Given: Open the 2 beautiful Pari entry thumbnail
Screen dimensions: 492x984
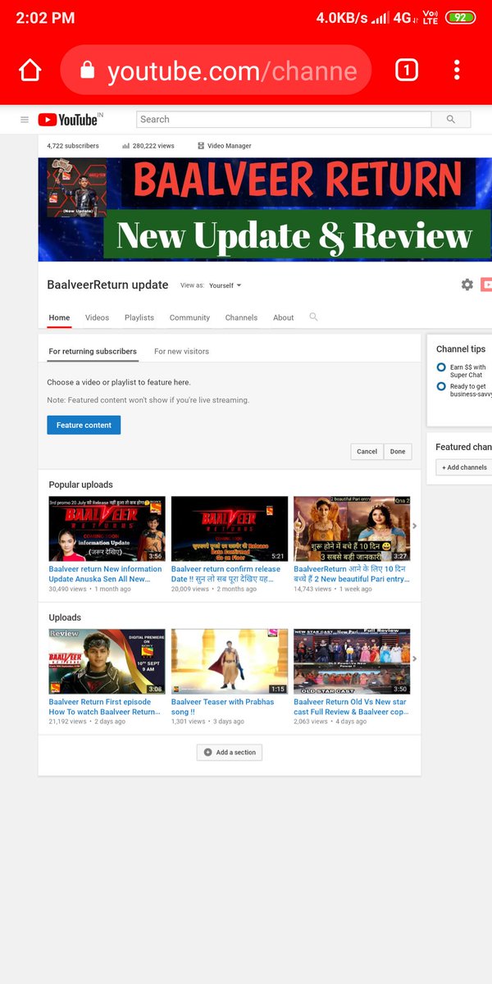Looking at the screenshot, I should pyautogui.click(x=352, y=529).
